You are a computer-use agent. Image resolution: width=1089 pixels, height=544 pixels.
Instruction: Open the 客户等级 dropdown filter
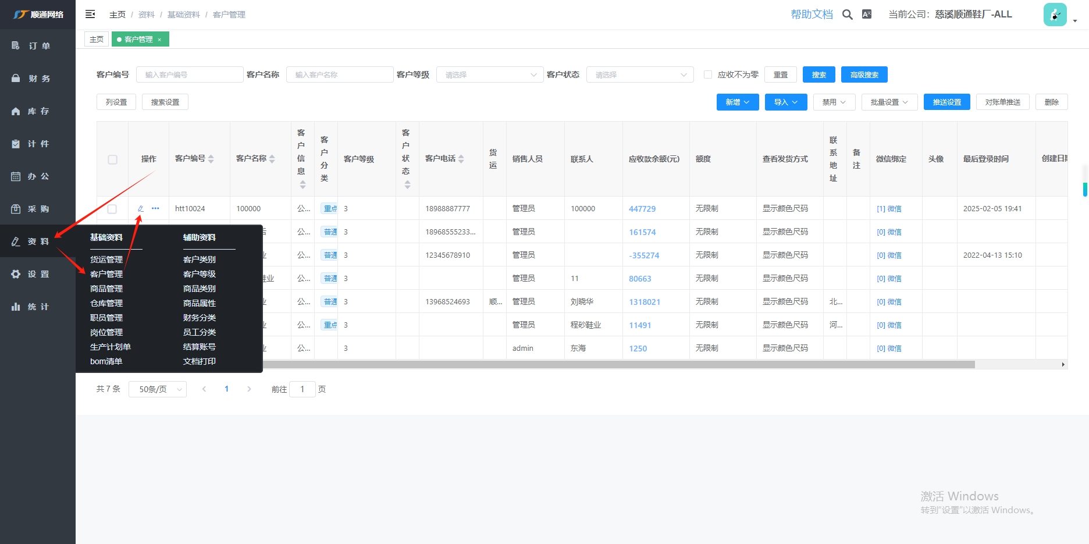[x=490, y=74]
